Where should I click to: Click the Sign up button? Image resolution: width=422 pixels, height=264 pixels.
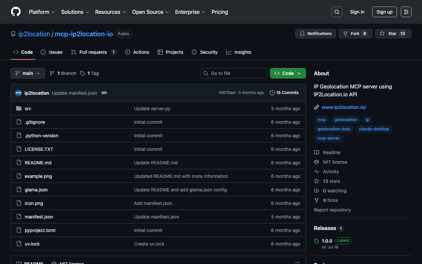(x=384, y=12)
